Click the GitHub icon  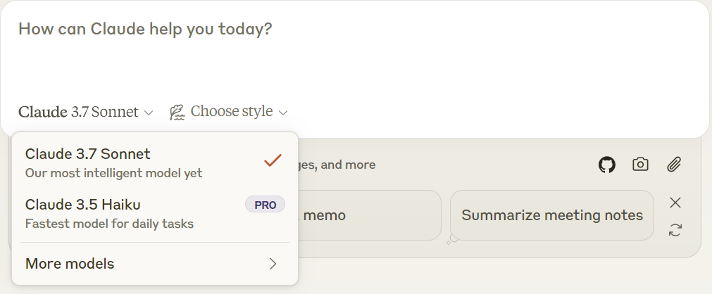coord(606,165)
